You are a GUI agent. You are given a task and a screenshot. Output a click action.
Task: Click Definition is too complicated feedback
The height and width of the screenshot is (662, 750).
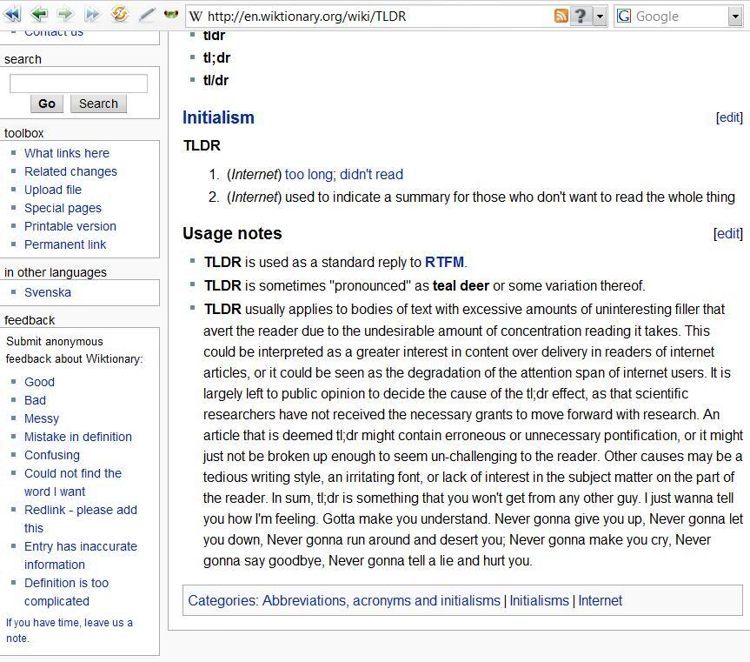pos(67,592)
